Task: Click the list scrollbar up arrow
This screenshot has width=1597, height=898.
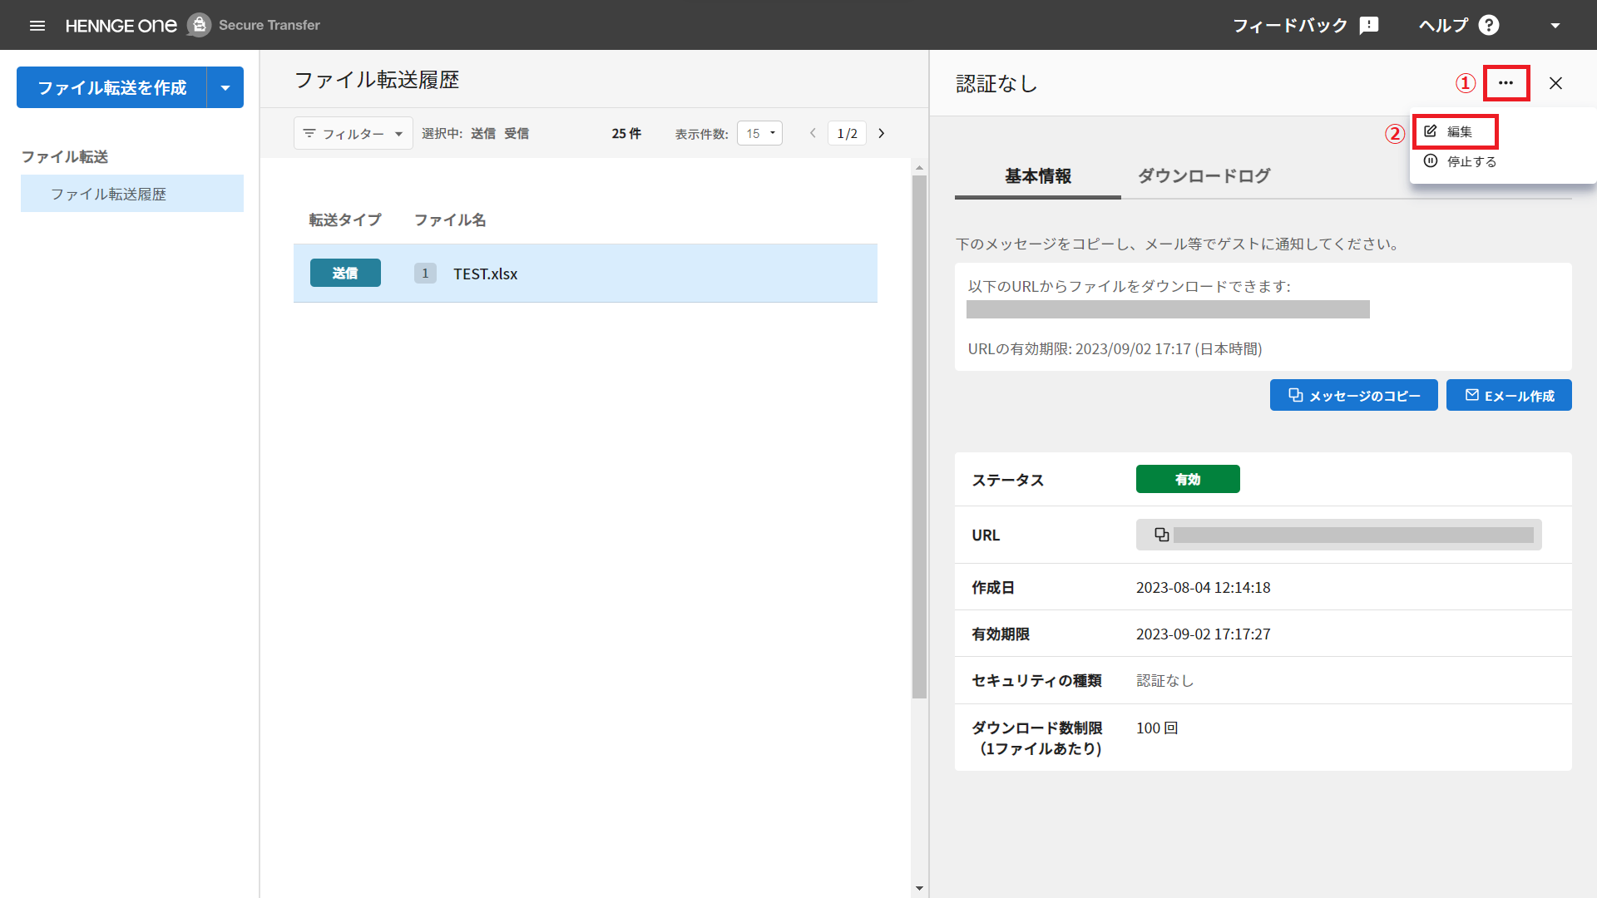Action: point(919,167)
